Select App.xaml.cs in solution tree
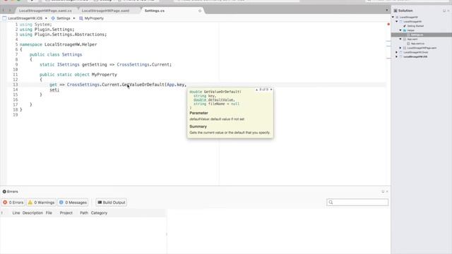This screenshot has height=254, width=452. pos(417,44)
